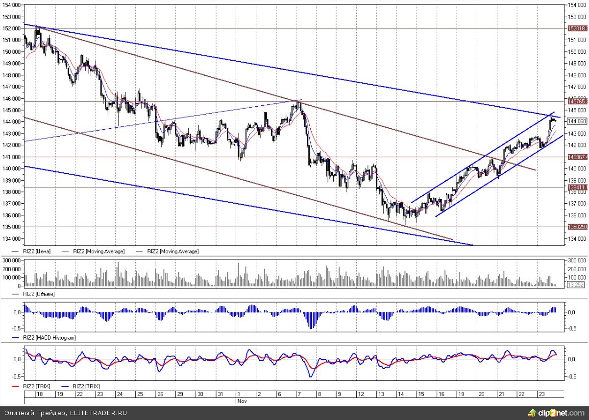The width and height of the screenshot is (589, 420).
Task: Open the ELITETRADER.RU watermark link
Action: point(98,413)
